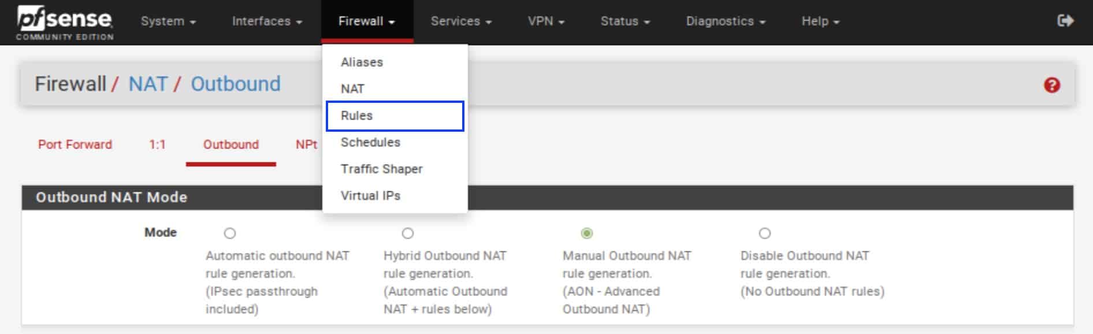Open the red help question-mark icon
This screenshot has height=334, width=1093.
point(1052,86)
